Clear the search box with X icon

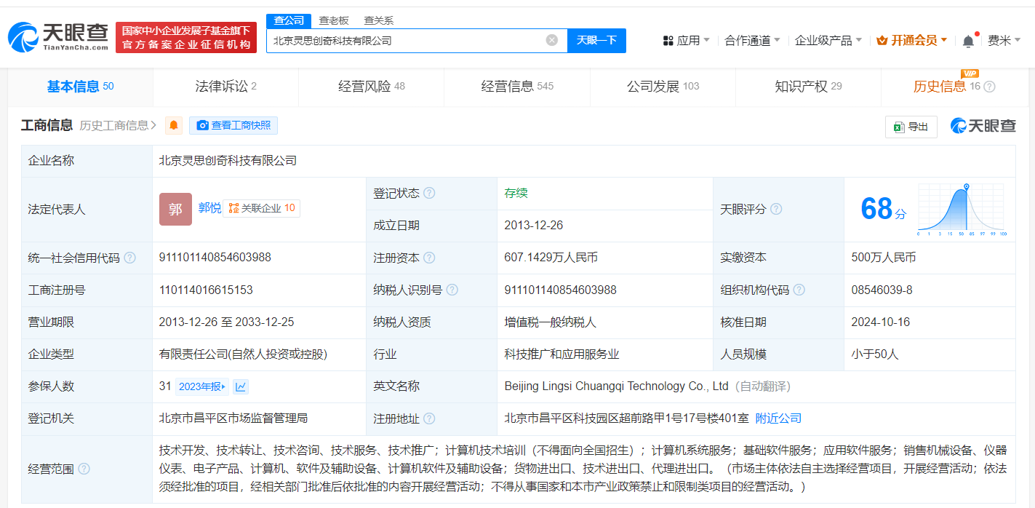tap(552, 40)
